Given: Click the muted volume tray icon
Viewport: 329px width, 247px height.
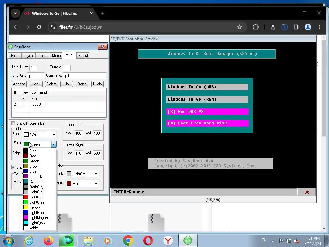Looking at the screenshot, I should tap(297, 241).
